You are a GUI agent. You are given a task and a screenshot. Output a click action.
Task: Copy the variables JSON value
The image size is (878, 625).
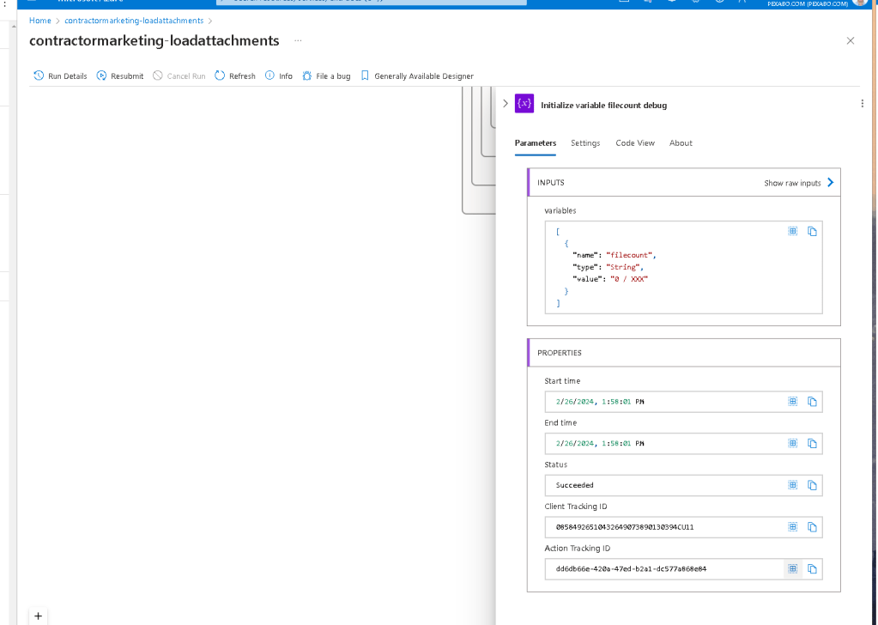(812, 231)
